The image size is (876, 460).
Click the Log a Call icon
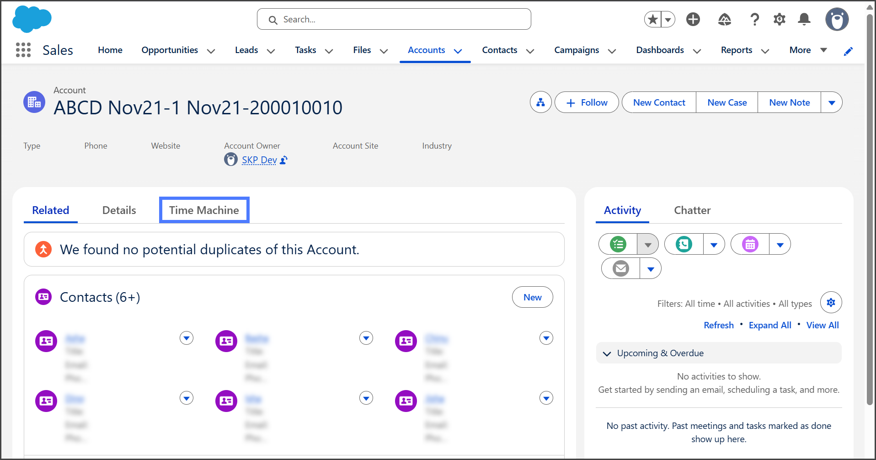click(x=684, y=244)
